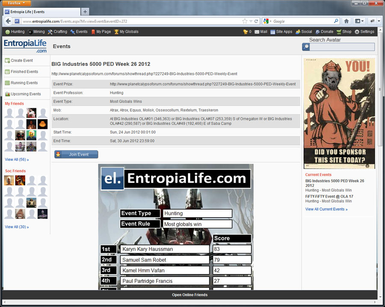Click the Google search box
The height and width of the screenshot is (307, 385).
[303, 21]
